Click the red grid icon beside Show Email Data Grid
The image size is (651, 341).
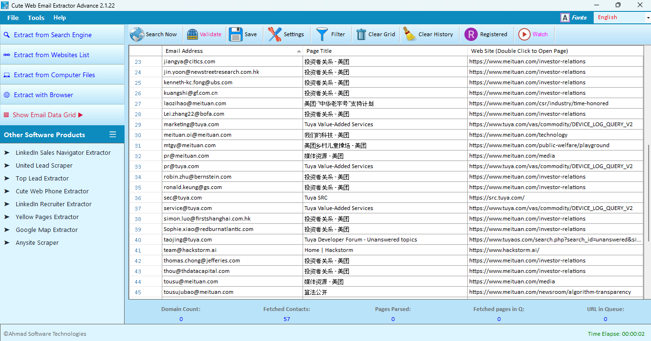(x=6, y=115)
